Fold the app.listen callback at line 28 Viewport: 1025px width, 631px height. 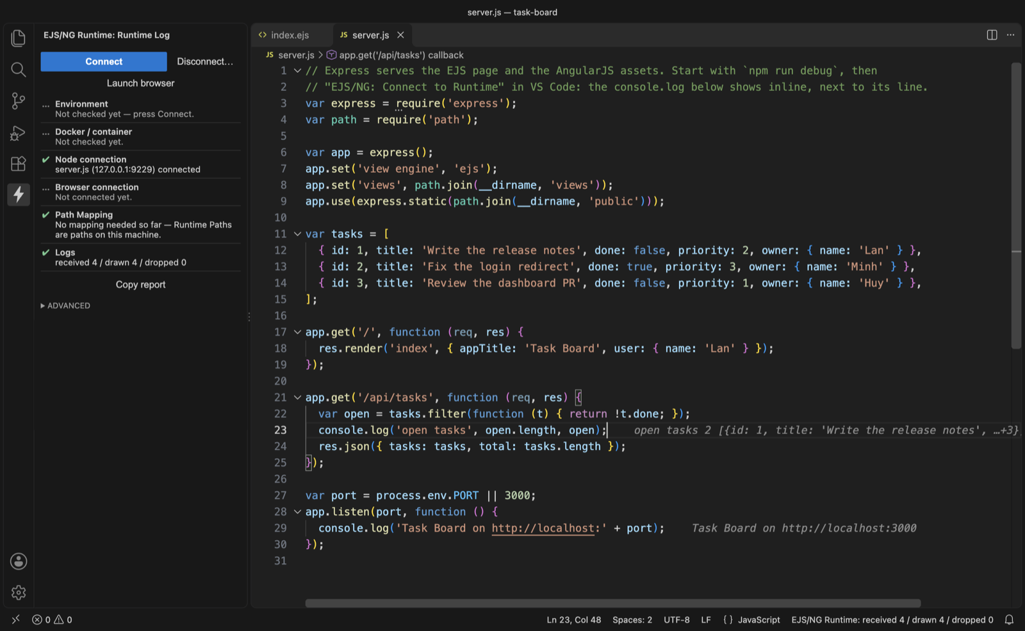click(x=297, y=512)
